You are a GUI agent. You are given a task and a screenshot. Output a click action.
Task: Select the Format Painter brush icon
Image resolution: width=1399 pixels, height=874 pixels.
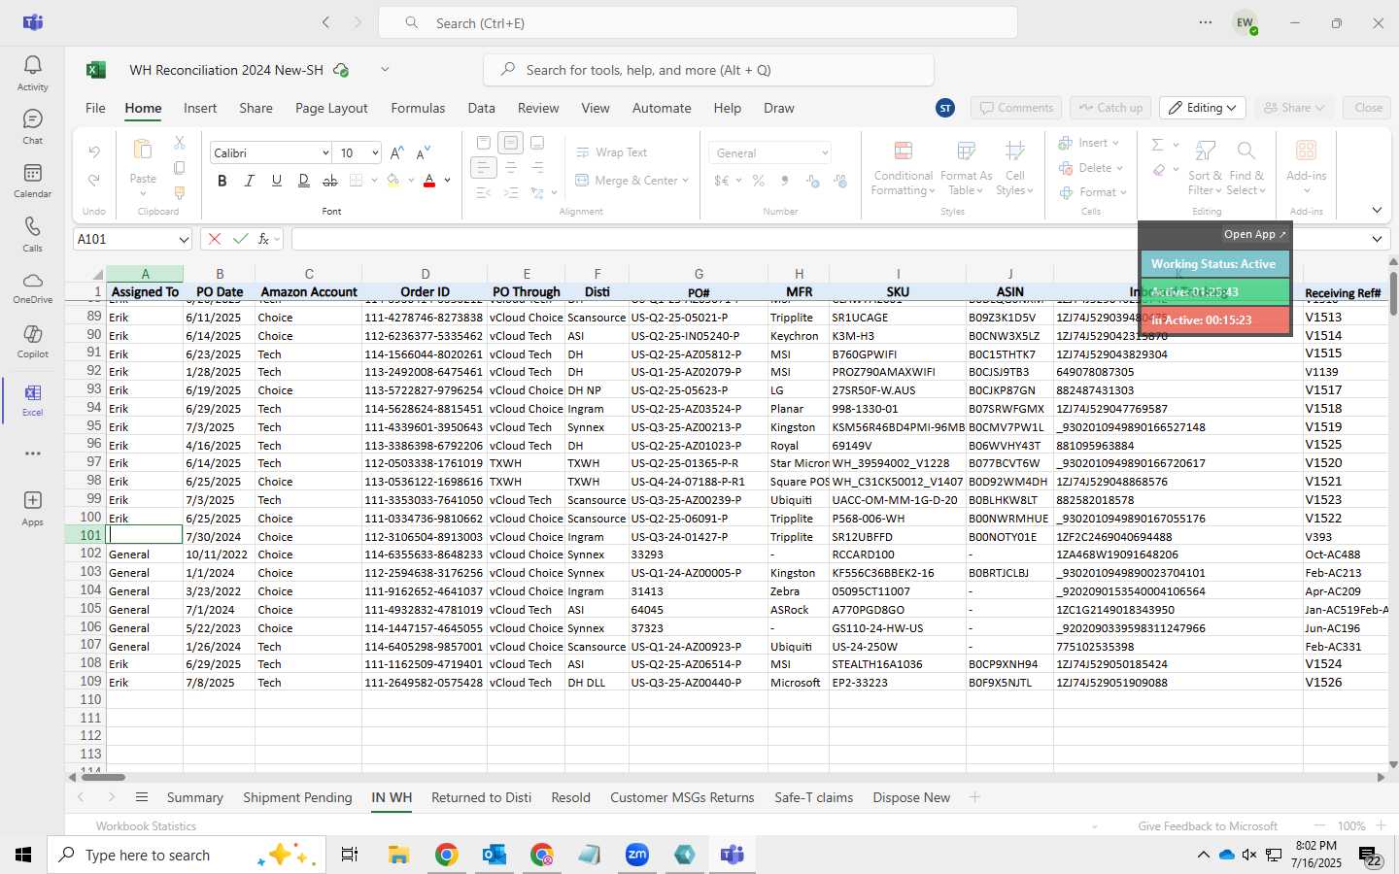click(180, 193)
